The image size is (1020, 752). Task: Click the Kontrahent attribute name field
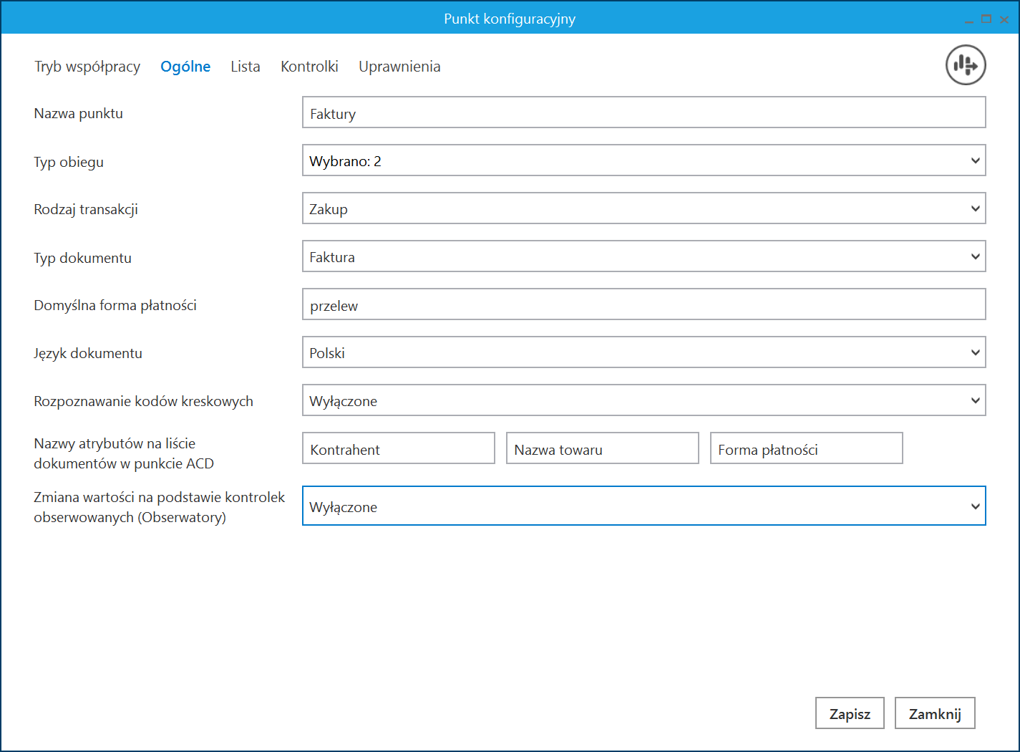(398, 449)
